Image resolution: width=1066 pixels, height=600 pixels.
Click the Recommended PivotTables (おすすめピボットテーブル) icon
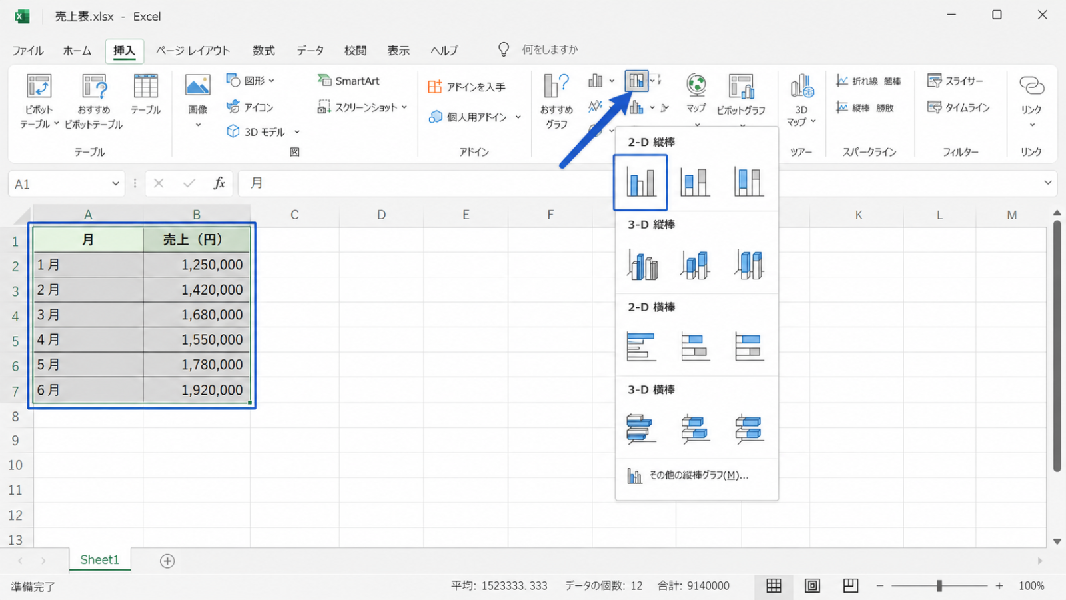94,87
